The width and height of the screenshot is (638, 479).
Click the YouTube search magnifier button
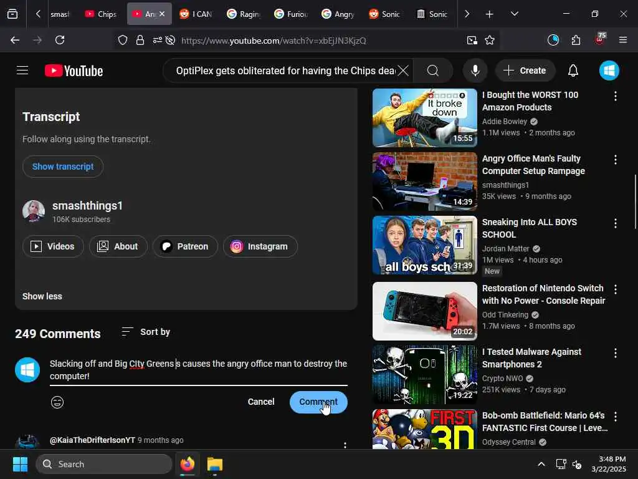pos(433,71)
